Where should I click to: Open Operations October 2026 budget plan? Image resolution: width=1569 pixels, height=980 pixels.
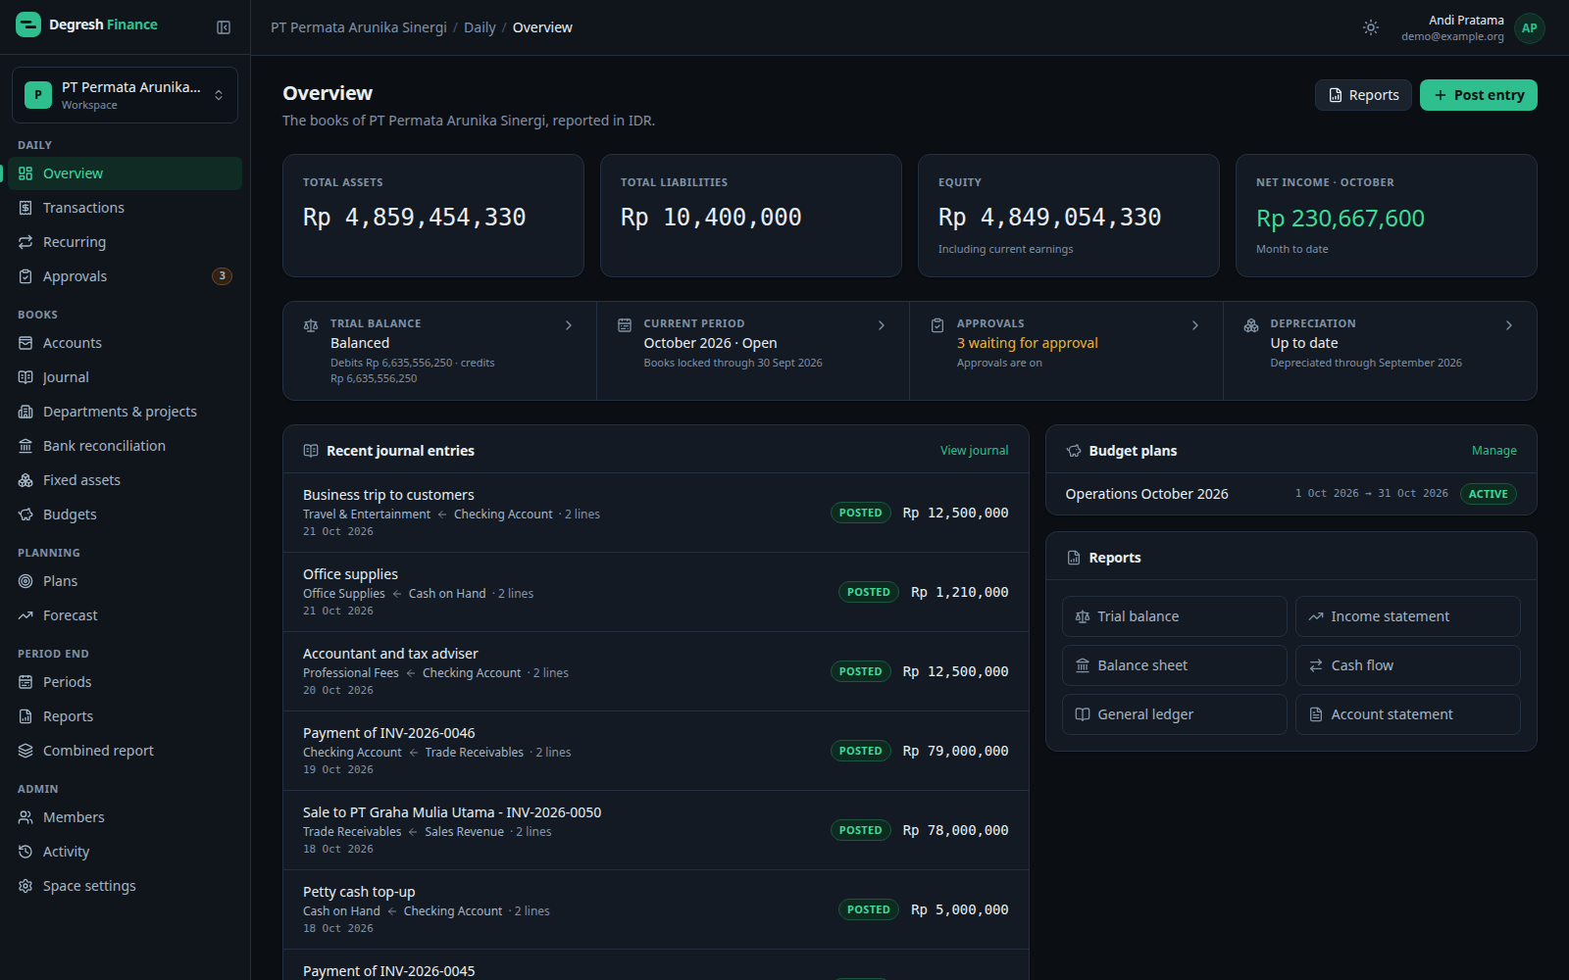(x=1291, y=494)
